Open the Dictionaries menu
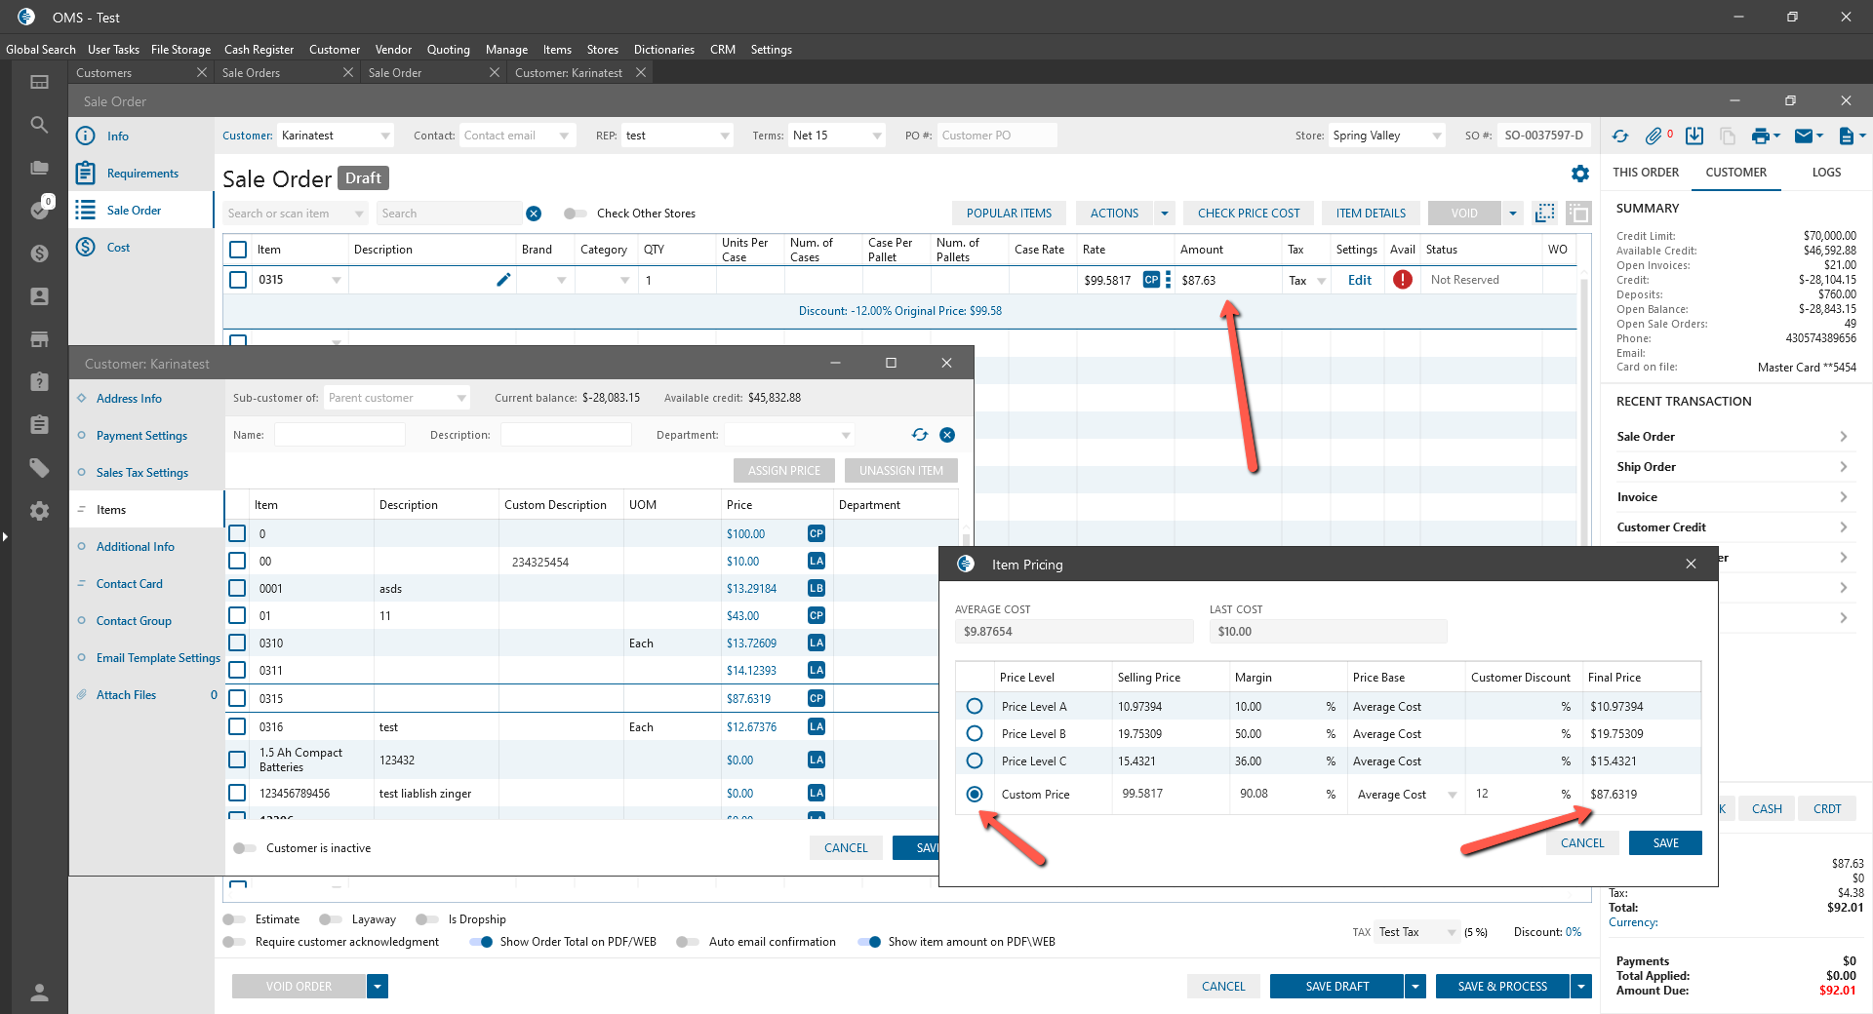Viewport: 1873px width, 1014px height. (x=663, y=50)
